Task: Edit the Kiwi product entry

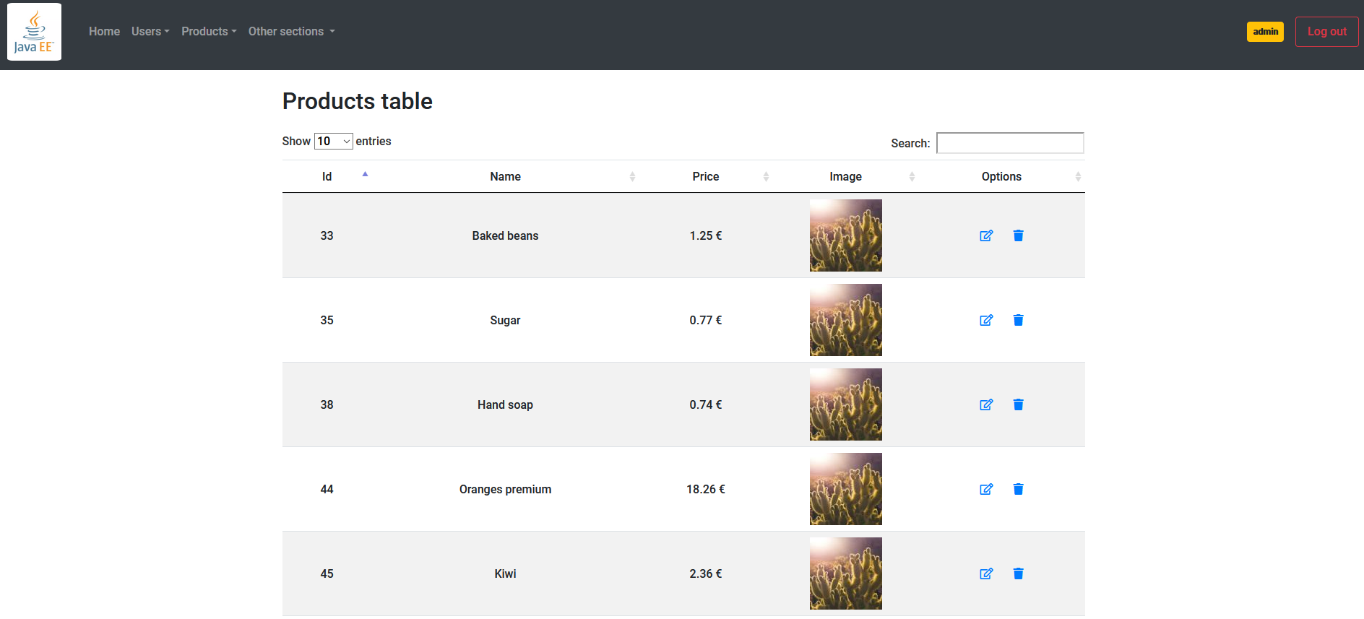Action: click(986, 573)
